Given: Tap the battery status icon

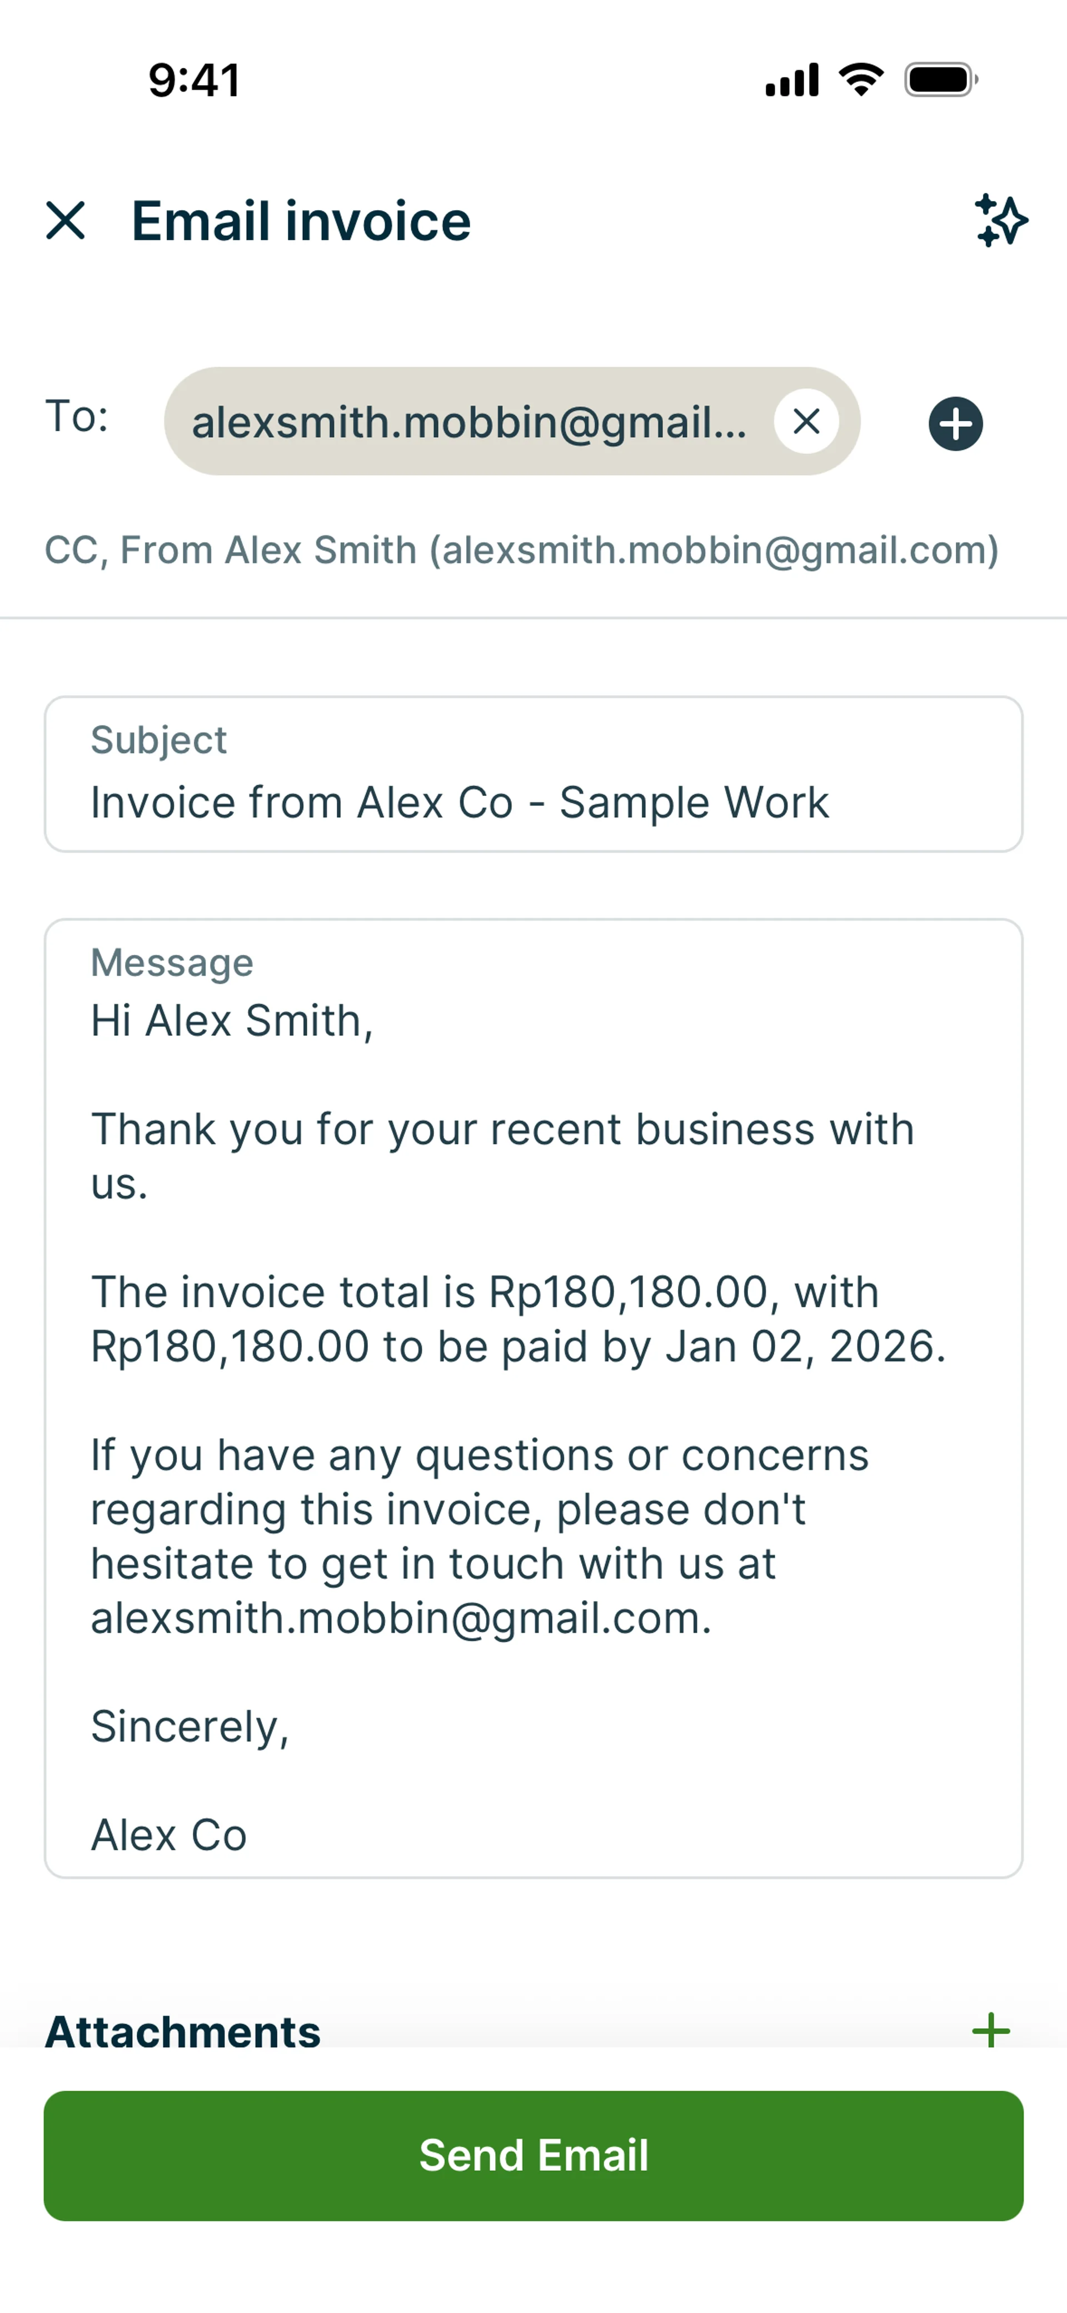Looking at the screenshot, I should pos(940,80).
